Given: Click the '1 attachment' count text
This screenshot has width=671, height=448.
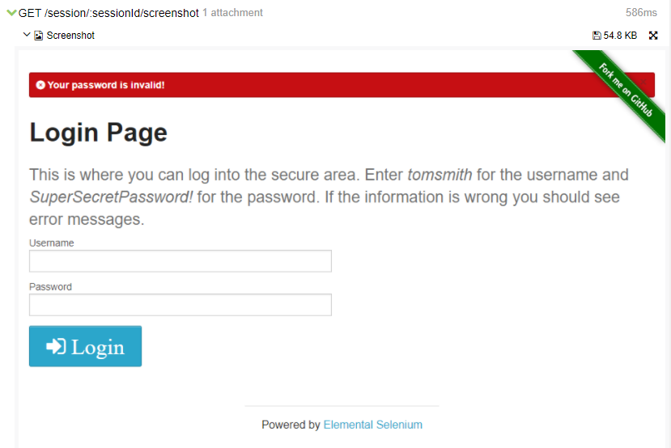Looking at the screenshot, I should click(x=232, y=13).
